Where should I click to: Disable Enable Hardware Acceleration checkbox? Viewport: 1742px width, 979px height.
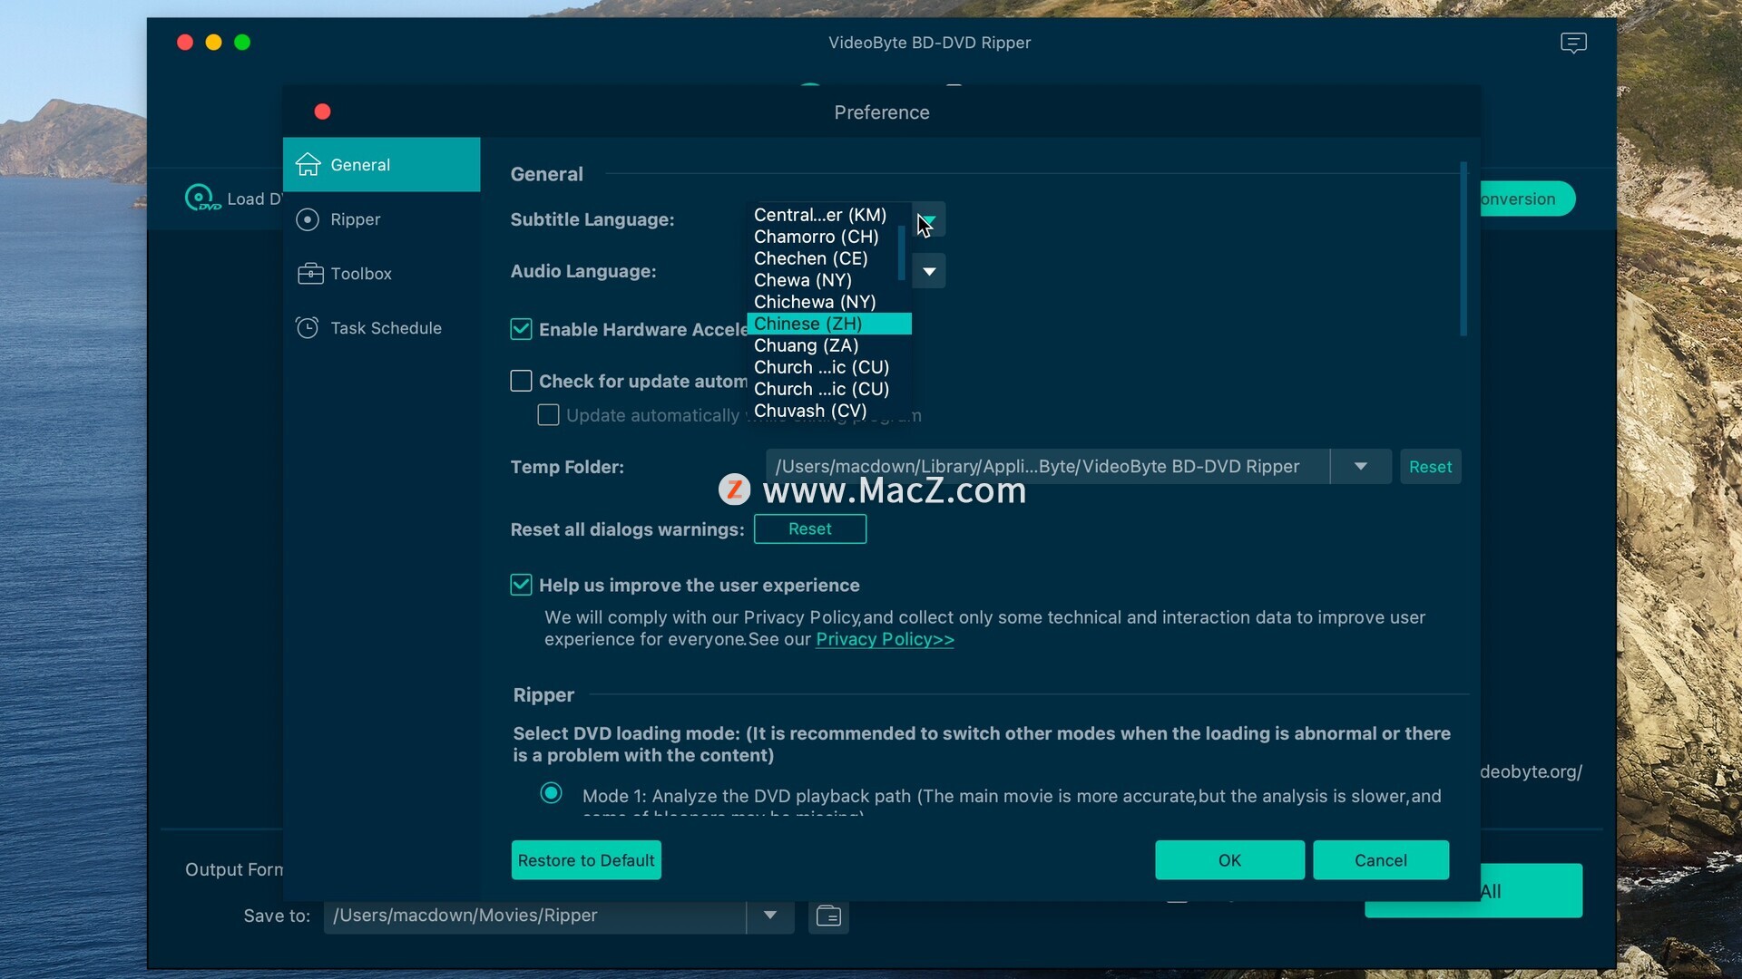521,329
